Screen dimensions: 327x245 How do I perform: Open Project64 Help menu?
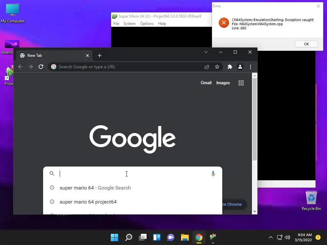162,24
